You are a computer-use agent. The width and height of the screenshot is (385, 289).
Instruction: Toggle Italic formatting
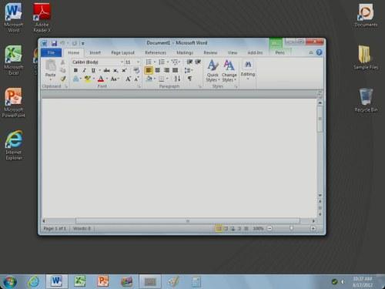click(84, 70)
